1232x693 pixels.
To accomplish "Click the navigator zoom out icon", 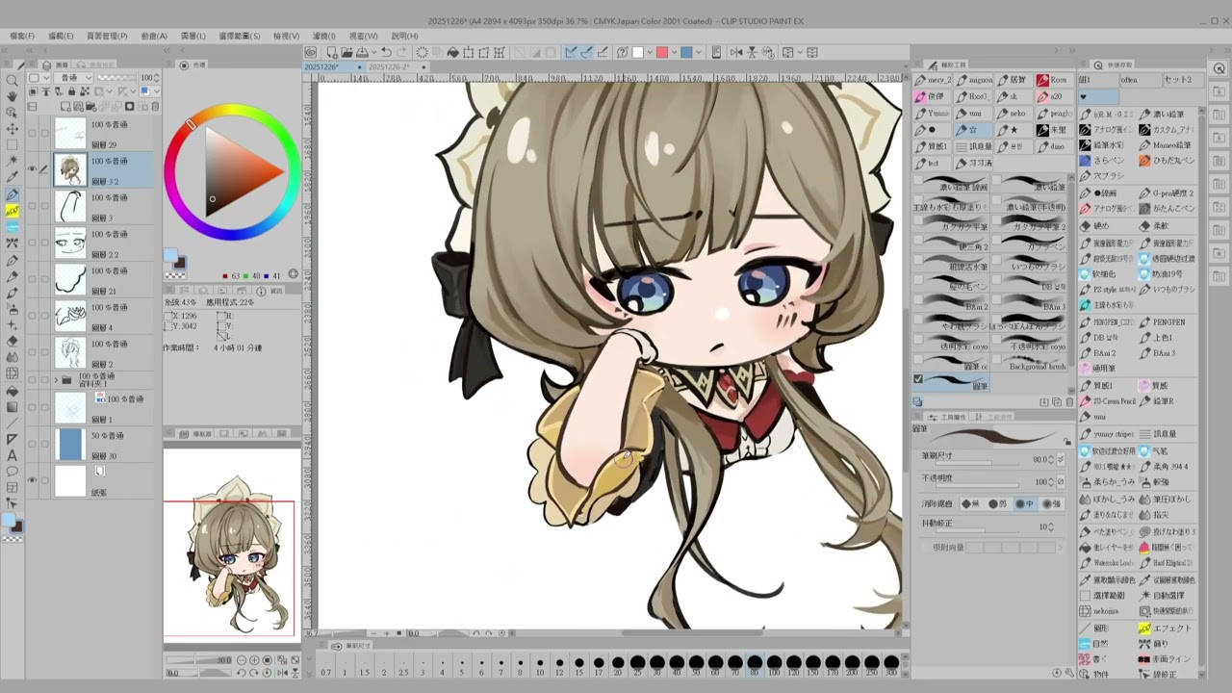I will point(241,660).
